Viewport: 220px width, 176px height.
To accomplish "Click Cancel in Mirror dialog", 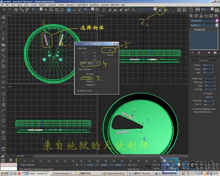I will point(110,55).
